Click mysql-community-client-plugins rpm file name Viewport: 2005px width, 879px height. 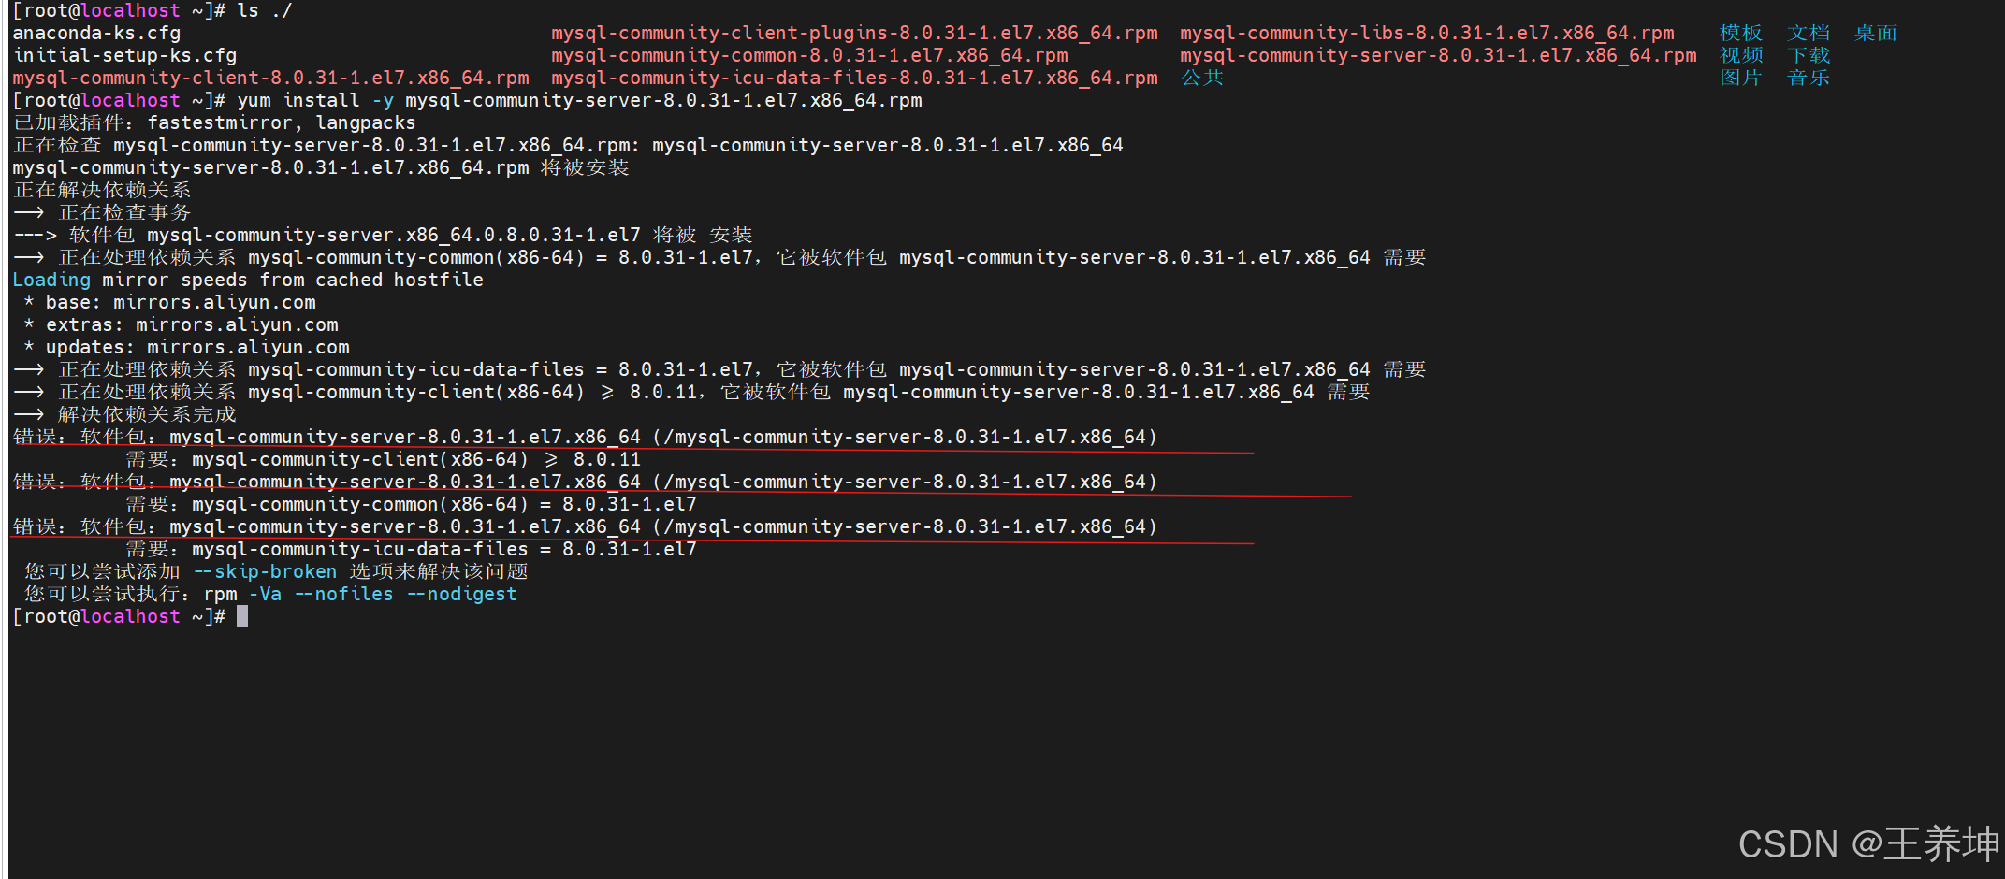point(854,34)
